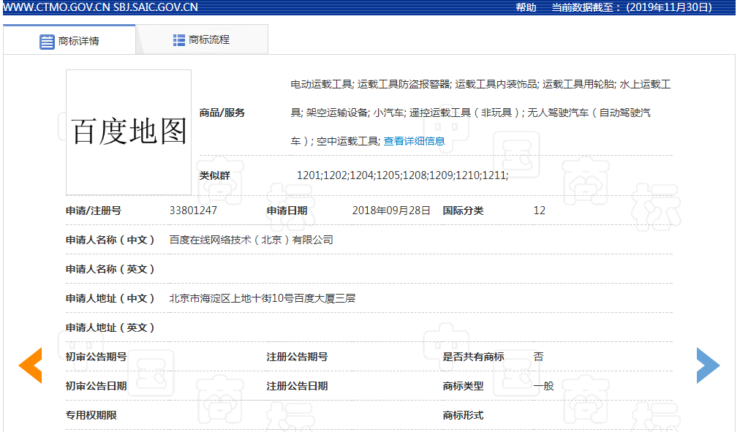Viewport: 740px width, 432px height.
Task: Click the 国际分类 value 12
Action: point(540,211)
